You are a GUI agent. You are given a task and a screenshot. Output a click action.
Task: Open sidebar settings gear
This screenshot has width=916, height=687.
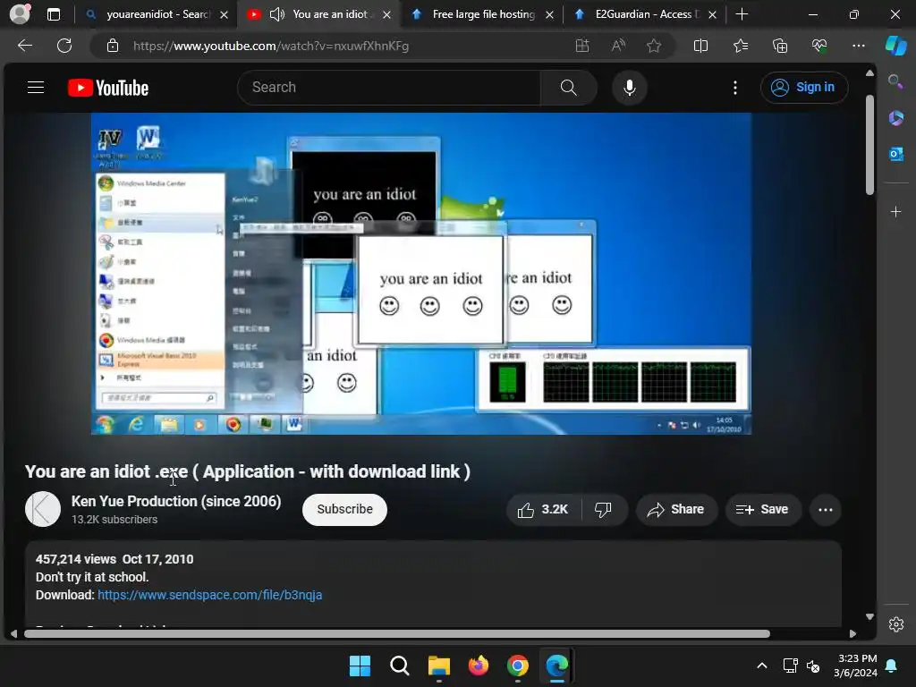point(896,624)
